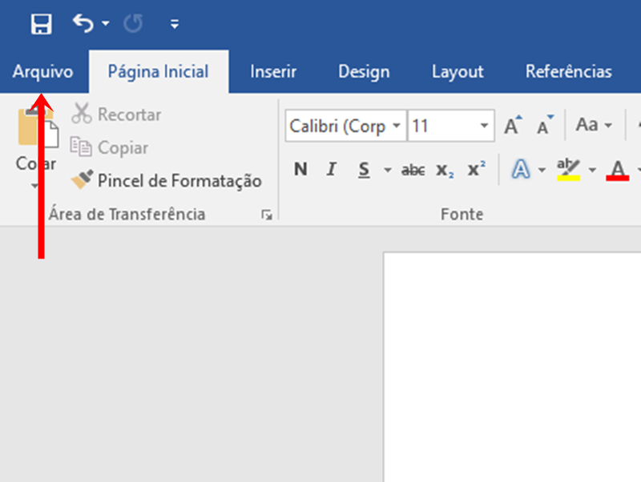This screenshot has height=482, width=641.
Task: Click inside the blank document page
Action: point(512,368)
